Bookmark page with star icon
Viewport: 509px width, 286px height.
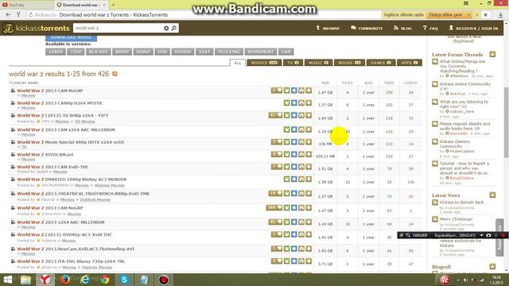coord(486,15)
